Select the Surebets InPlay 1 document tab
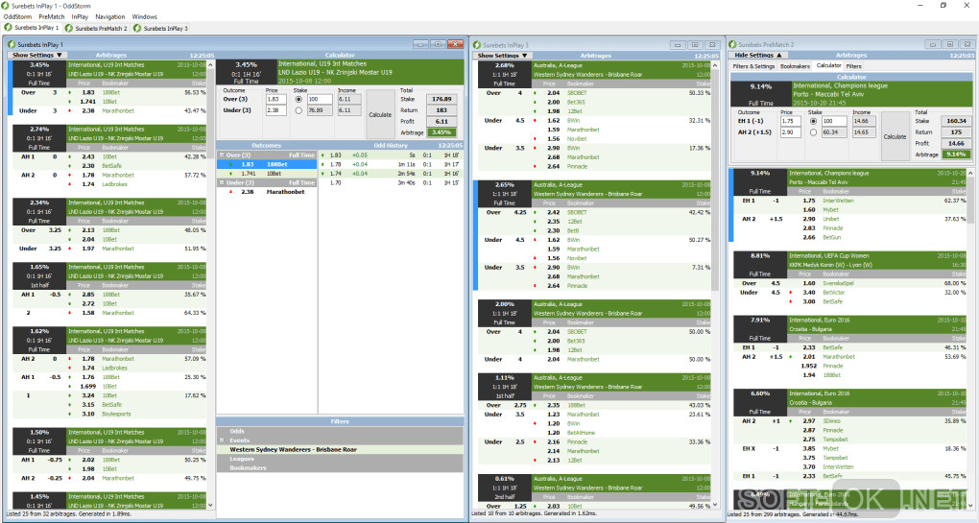Image resolution: width=979 pixels, height=523 pixels. pos(32,28)
